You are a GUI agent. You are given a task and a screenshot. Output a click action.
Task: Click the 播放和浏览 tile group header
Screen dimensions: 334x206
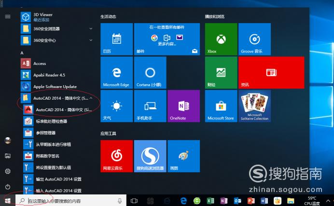pyautogui.click(x=214, y=16)
